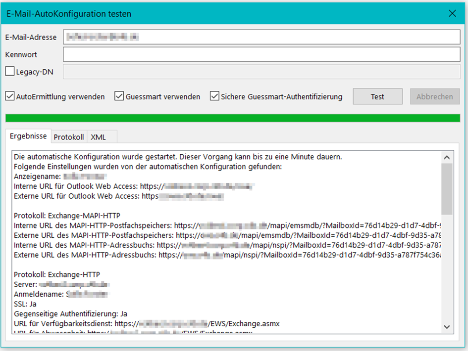Click the scrollbar up arrow

click(447, 156)
